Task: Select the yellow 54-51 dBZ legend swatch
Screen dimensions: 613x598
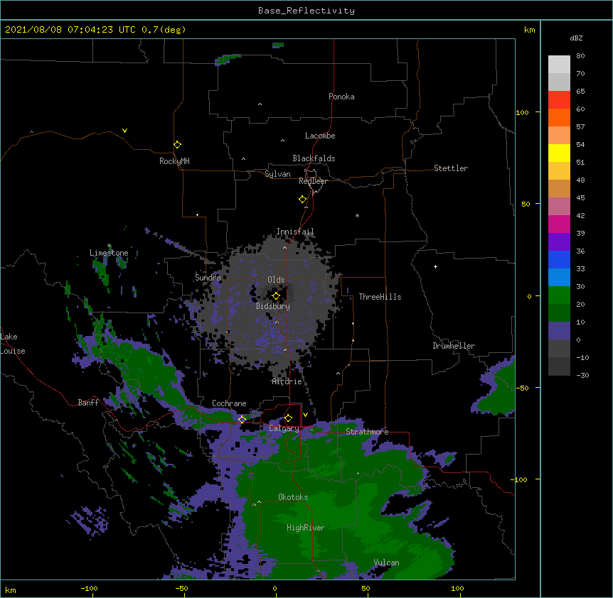Action: pos(559,153)
